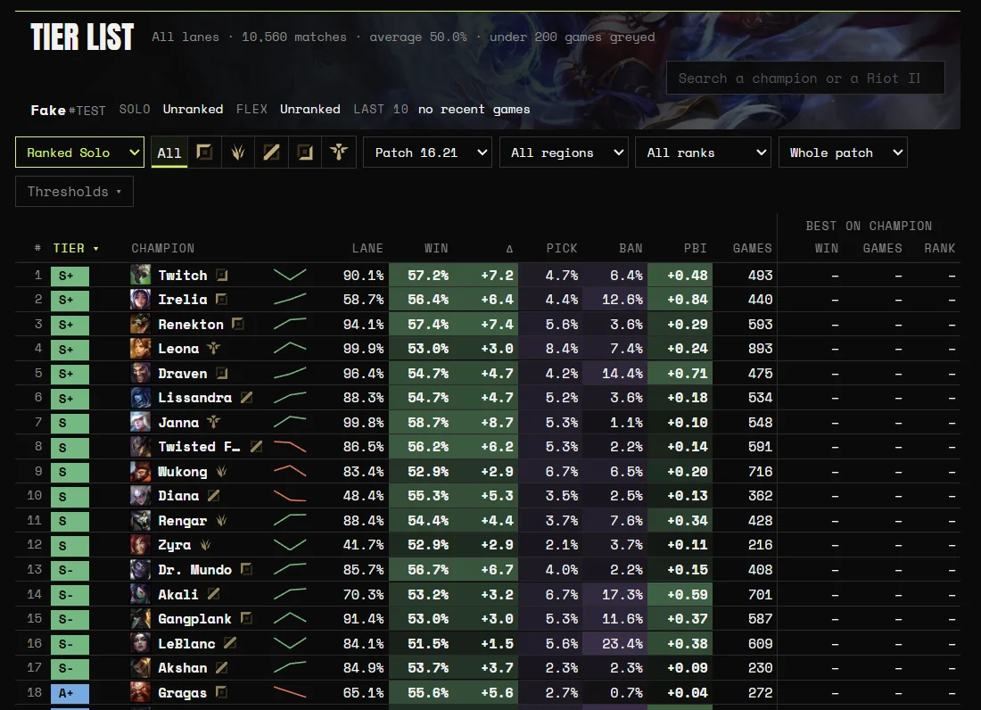Sort by Best on Champion WIN column

[827, 248]
